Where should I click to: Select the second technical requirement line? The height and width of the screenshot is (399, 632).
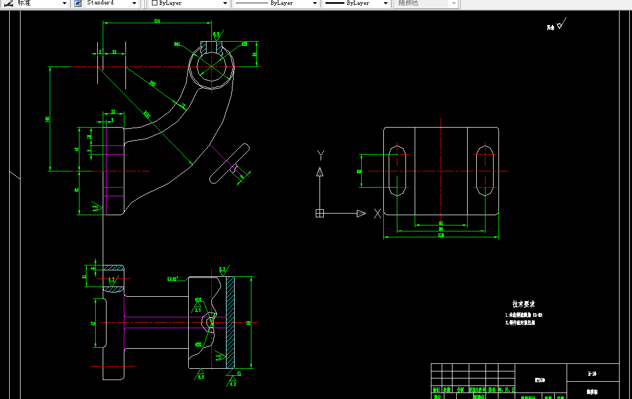[520, 323]
